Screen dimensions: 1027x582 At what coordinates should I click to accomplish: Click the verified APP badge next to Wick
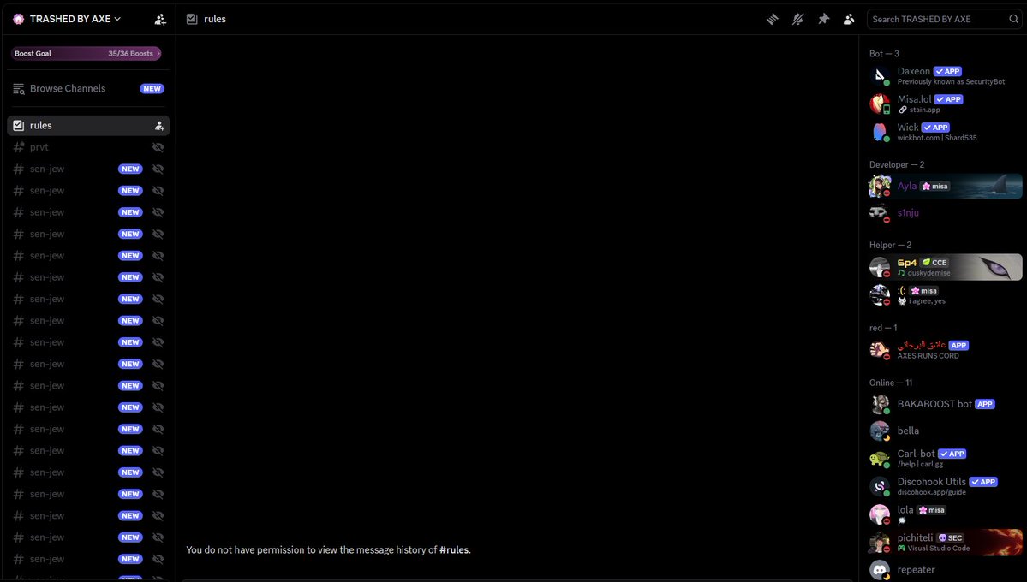pyautogui.click(x=935, y=128)
